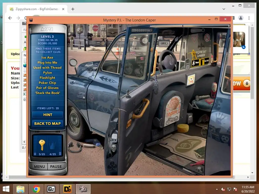Open Chrome three-dot menu

pyautogui.click(x=249, y=18)
